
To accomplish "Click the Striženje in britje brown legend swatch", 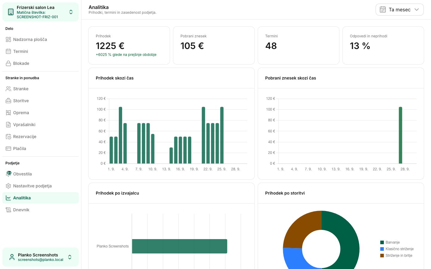I will [382, 256].
